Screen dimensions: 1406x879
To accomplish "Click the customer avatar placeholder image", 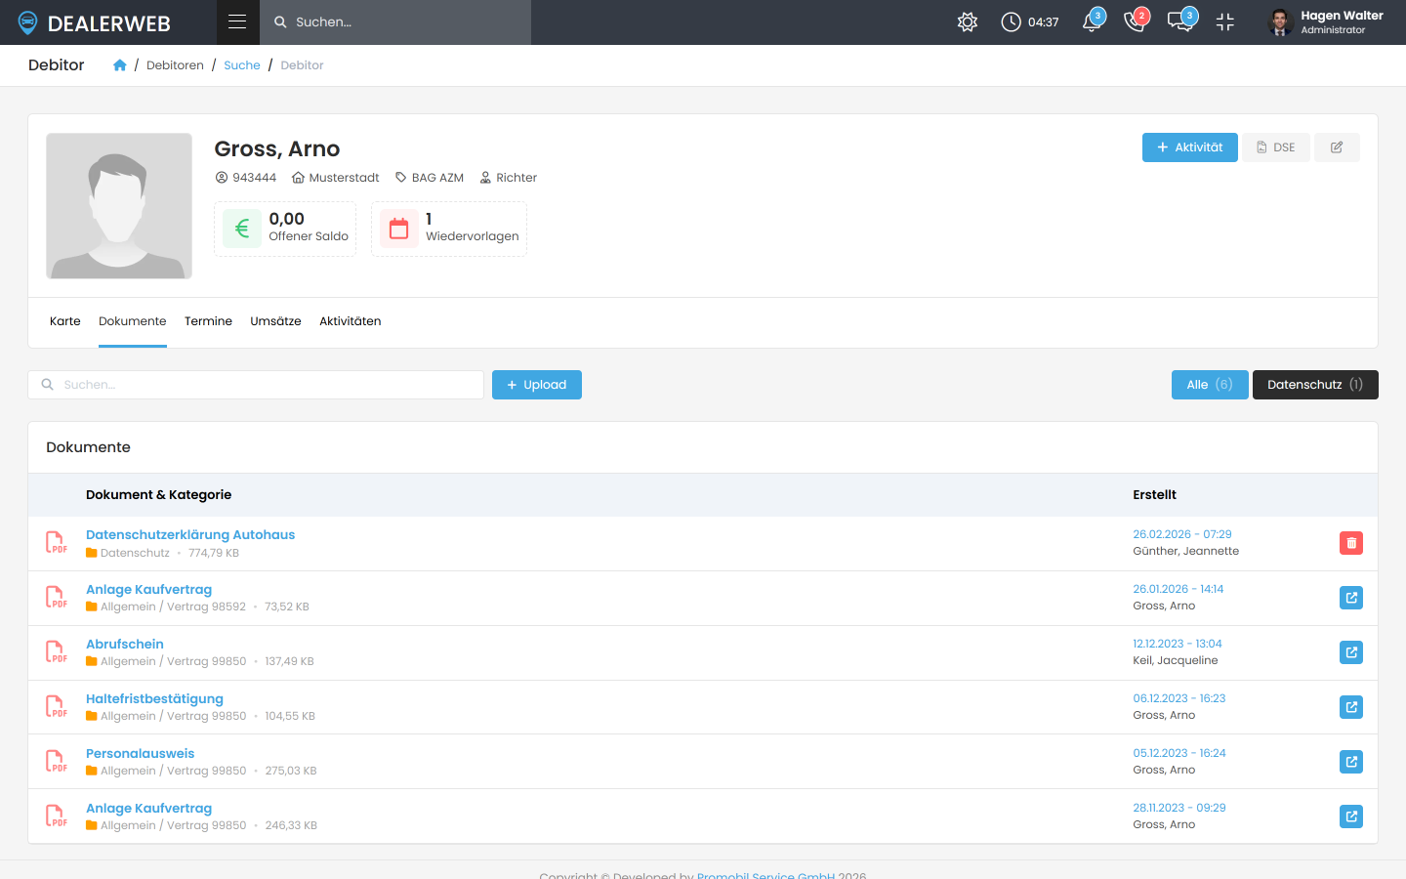I will click(x=119, y=206).
